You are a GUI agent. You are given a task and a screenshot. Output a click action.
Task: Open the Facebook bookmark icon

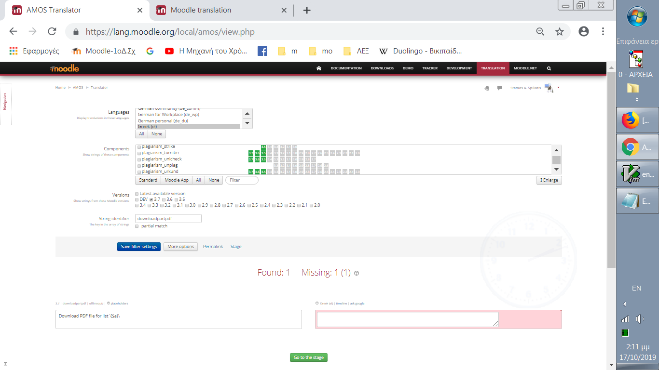pyautogui.click(x=262, y=51)
